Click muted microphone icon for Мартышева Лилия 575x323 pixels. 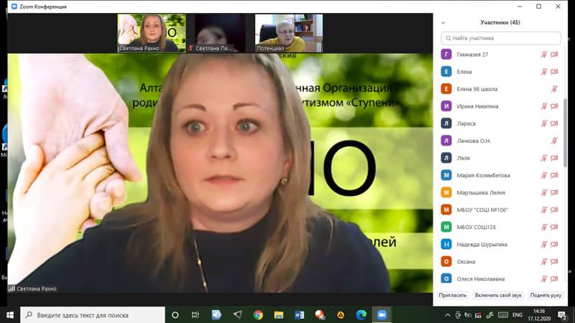tap(544, 192)
